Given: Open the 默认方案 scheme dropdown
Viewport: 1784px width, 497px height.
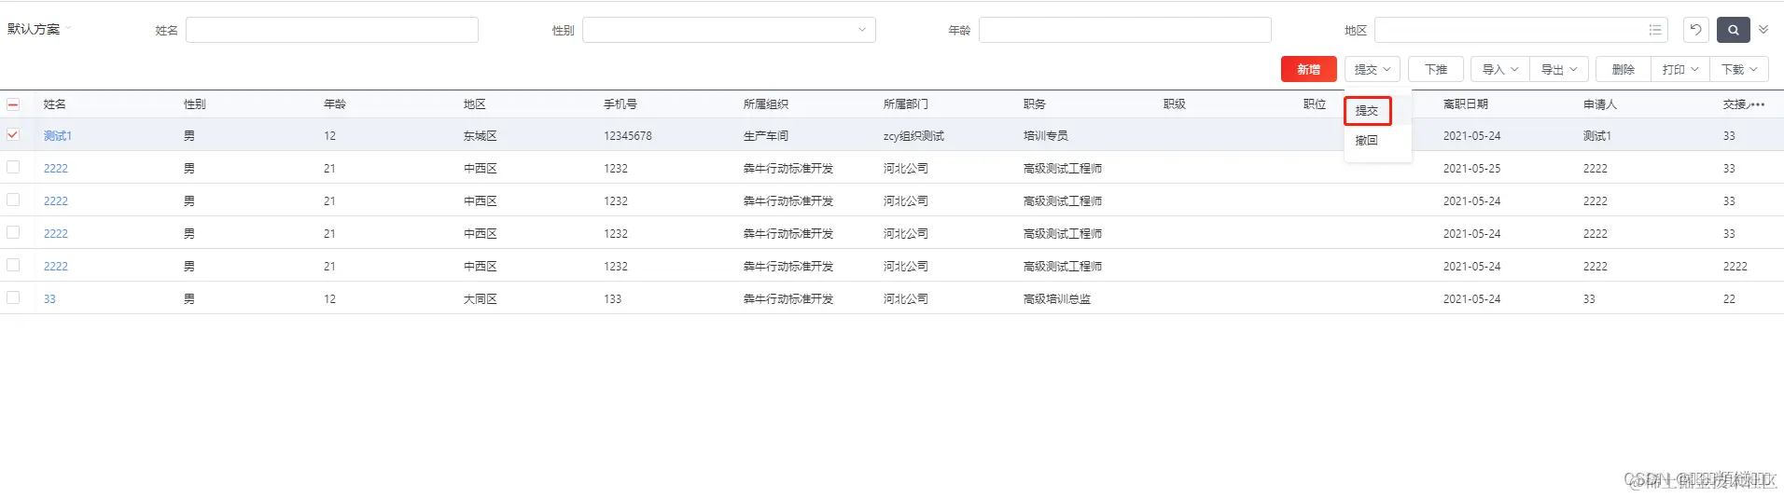Looking at the screenshot, I should click(39, 29).
